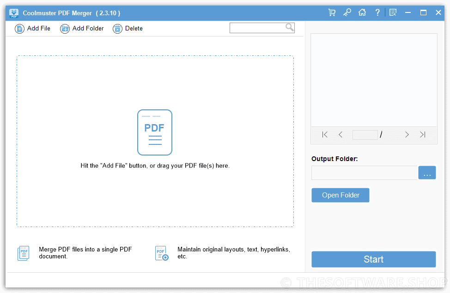Open help via the question mark icon
Screen dimensions: 450x293
pyautogui.click(x=377, y=12)
